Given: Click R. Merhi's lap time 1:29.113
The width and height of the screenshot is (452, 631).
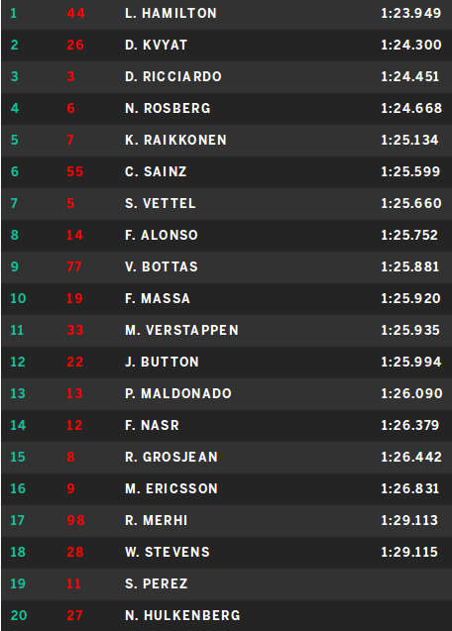Looking at the screenshot, I should 409,520.
